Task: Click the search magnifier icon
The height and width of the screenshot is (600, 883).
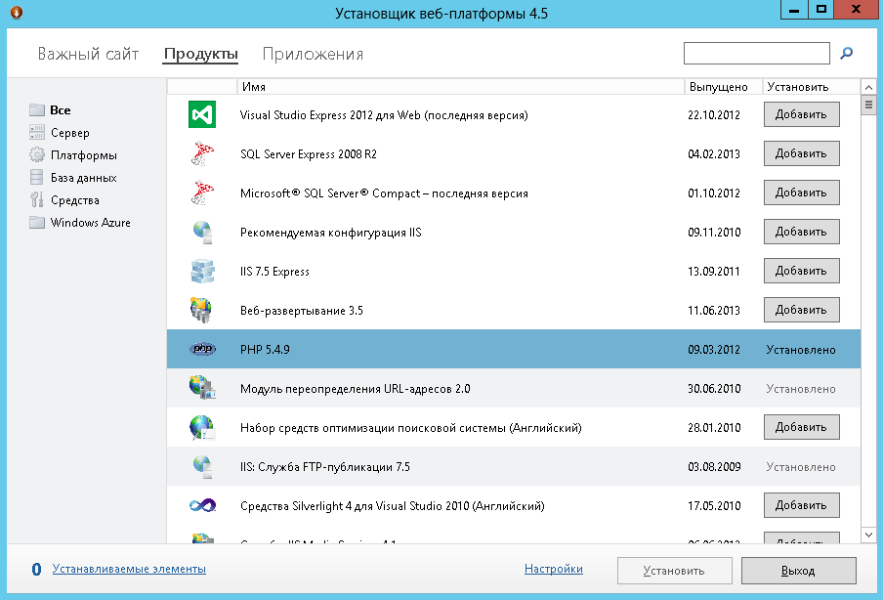Action: (847, 54)
